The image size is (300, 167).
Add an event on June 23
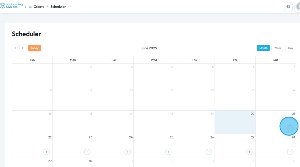pyautogui.click(x=87, y=152)
